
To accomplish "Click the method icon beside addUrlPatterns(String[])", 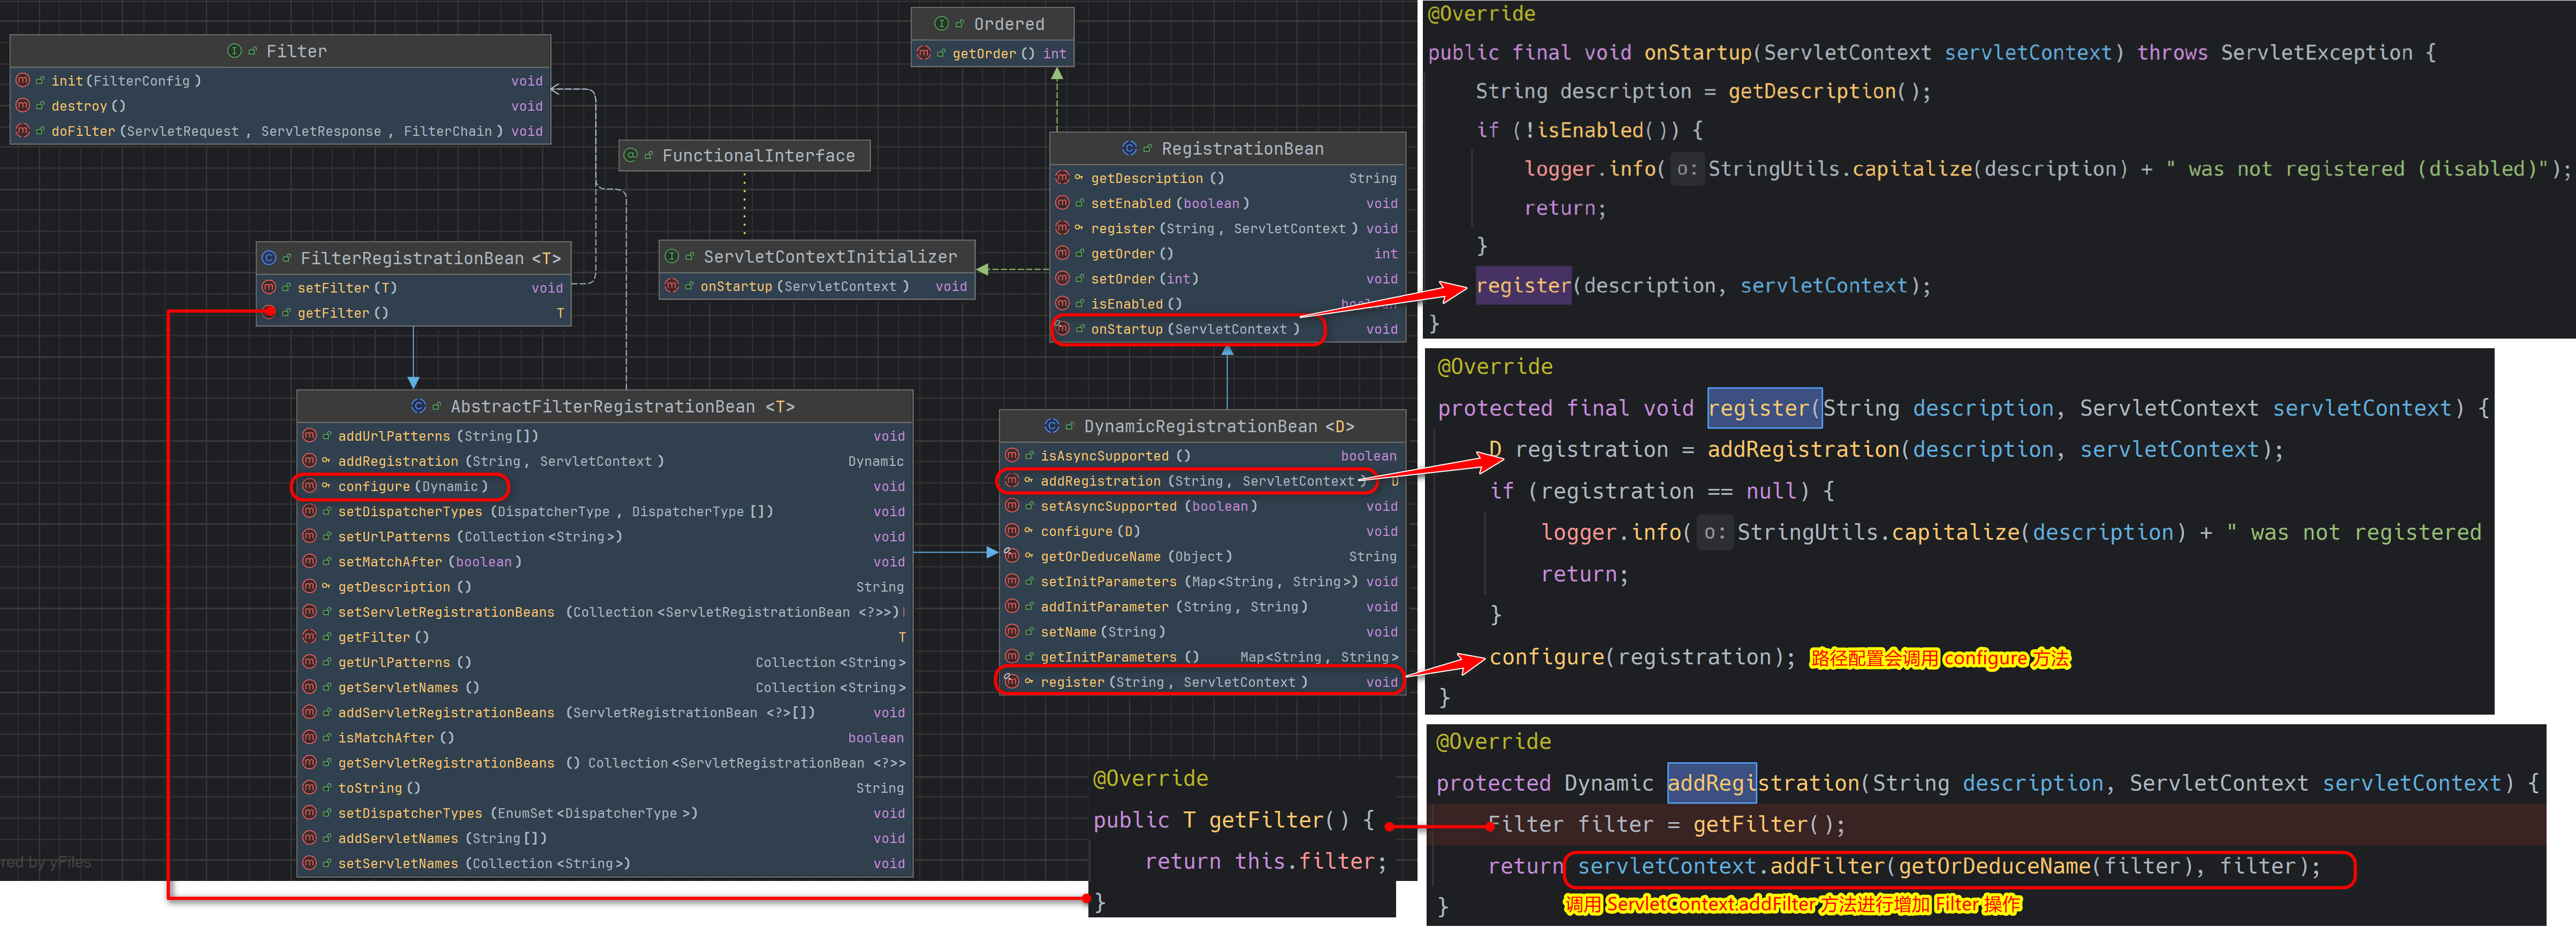I will [310, 436].
